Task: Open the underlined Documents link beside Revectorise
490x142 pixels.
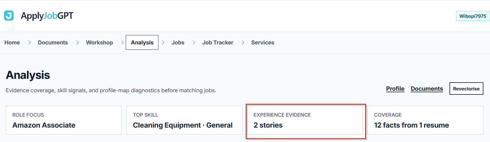Action: click(427, 89)
